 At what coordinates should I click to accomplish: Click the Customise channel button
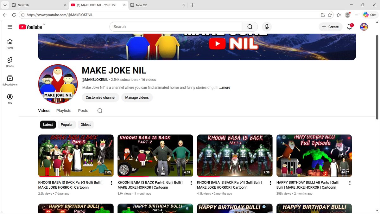click(x=100, y=97)
